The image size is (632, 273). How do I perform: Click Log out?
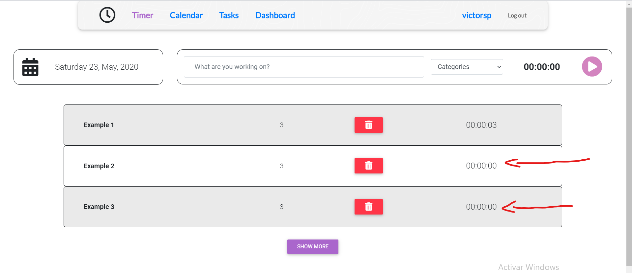coord(517,15)
